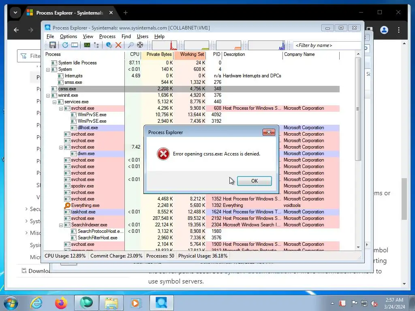Click the Process Explorer taskbar icon

pyautogui.click(x=161, y=303)
